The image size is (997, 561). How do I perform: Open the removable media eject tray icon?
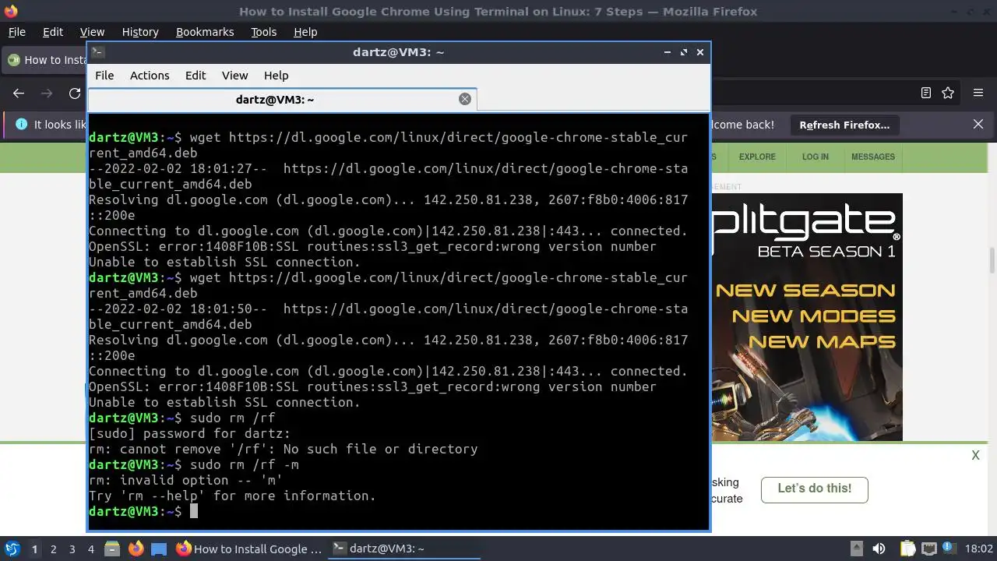point(856,549)
